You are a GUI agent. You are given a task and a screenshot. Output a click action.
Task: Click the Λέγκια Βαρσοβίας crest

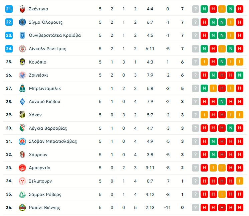22,128
